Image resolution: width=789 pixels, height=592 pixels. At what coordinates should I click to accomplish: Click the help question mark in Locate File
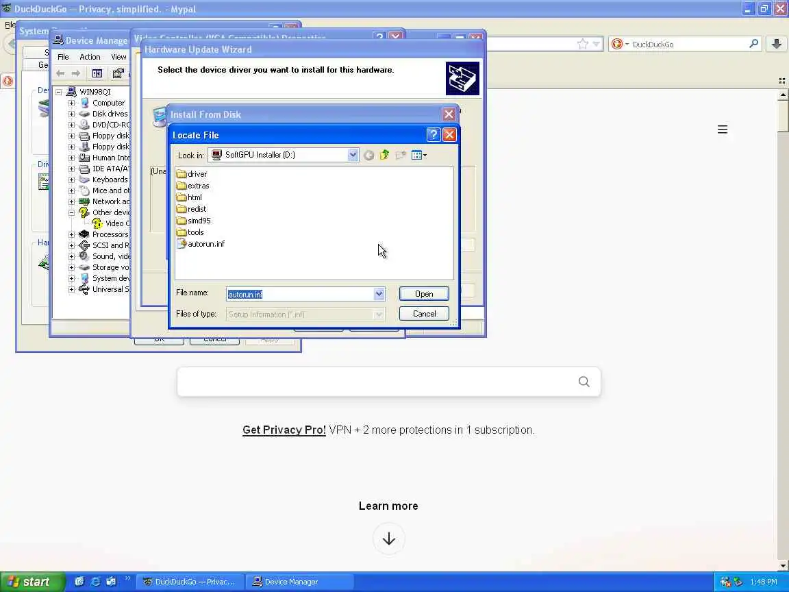434,134
